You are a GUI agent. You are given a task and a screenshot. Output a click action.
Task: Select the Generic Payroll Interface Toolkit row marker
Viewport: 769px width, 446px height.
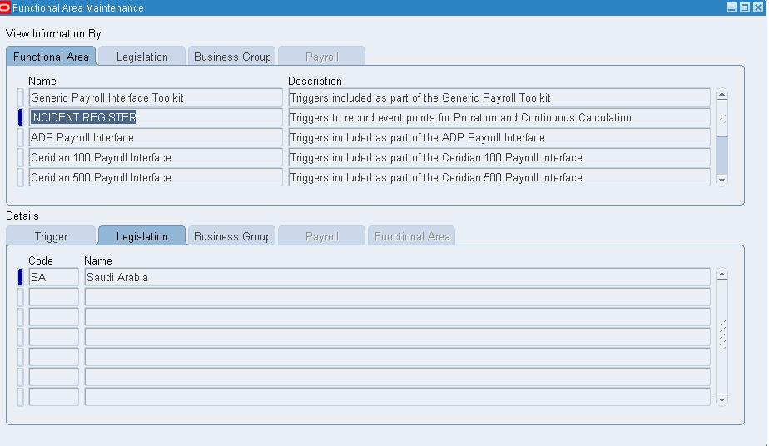pos(21,98)
